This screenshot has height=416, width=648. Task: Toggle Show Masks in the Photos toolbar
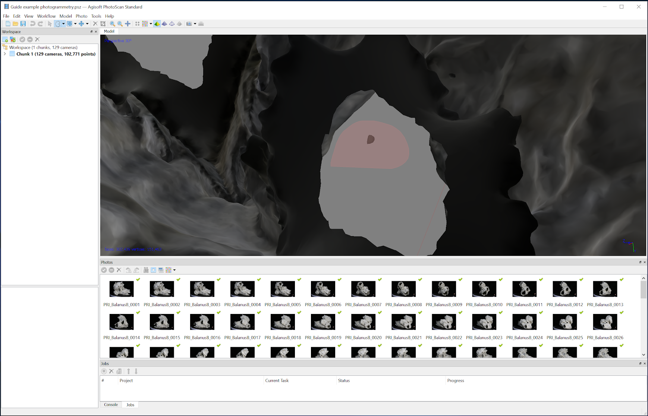tap(153, 270)
